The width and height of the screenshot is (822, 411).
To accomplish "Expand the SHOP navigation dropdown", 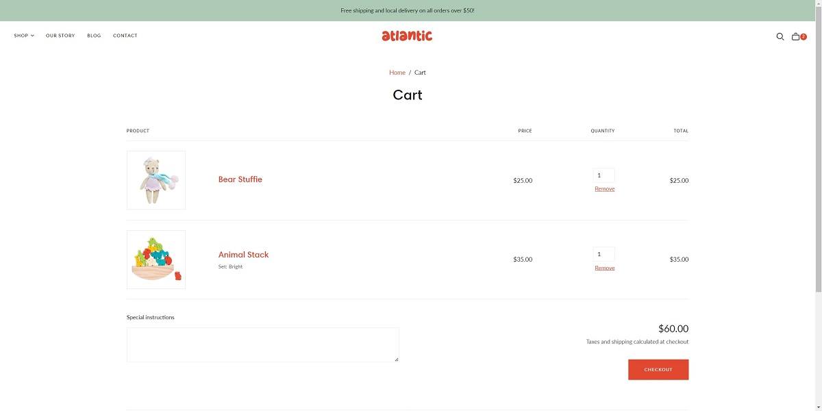I will [23, 35].
